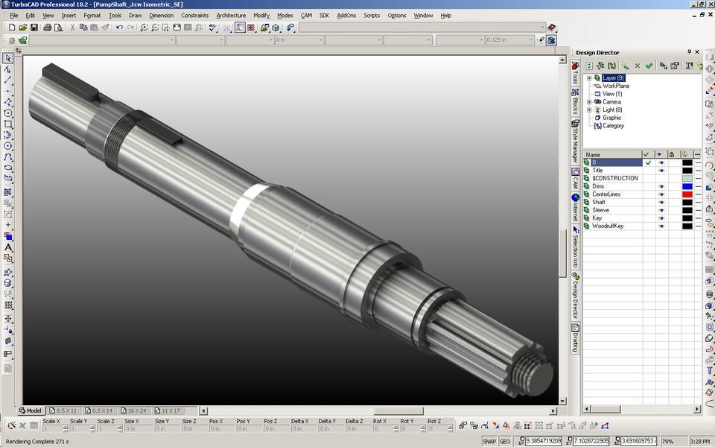Select the WorkPlane tree item
This screenshot has width=715, height=447.
pos(616,85)
